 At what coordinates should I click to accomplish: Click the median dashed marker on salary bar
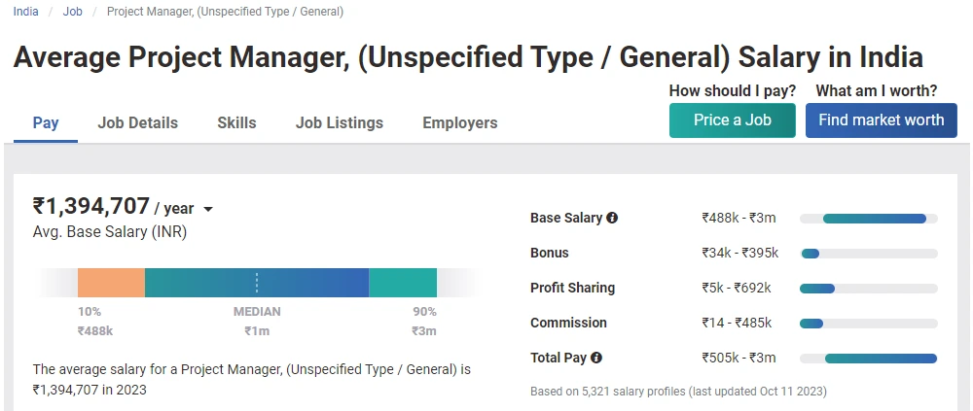pos(257,283)
